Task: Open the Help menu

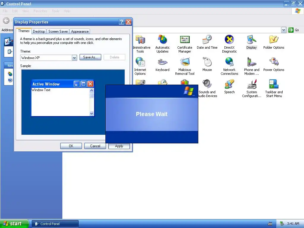Action: [x=67, y=11]
